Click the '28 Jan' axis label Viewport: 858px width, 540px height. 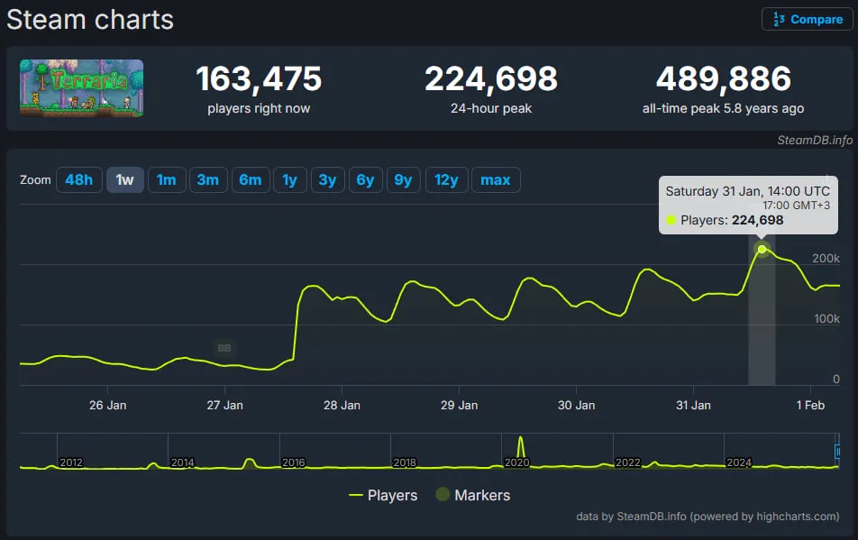[342, 406]
